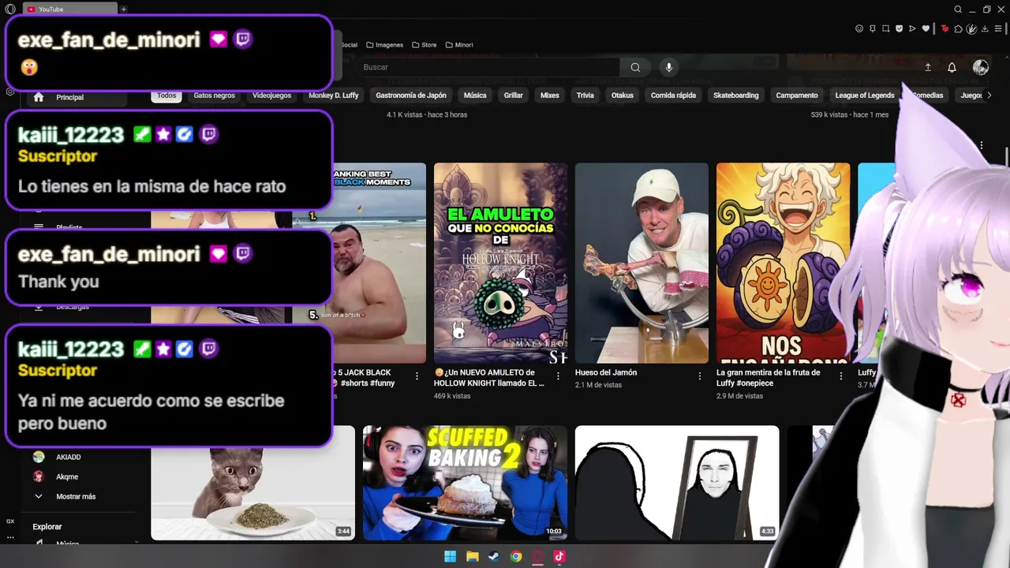
Task: Open browser downloads arrow icon
Action: point(986,28)
